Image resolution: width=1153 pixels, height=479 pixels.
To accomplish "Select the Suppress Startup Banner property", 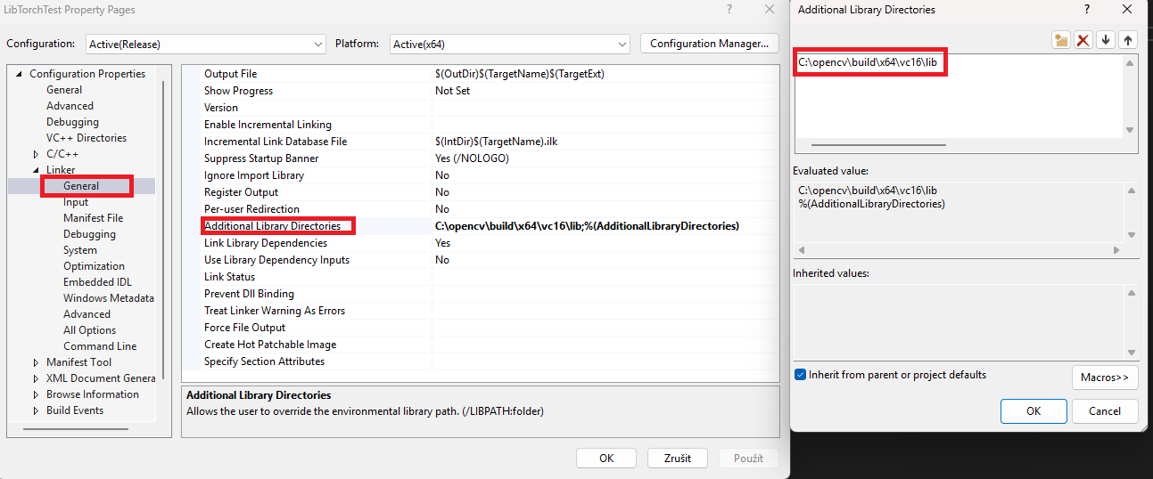I will tap(261, 158).
